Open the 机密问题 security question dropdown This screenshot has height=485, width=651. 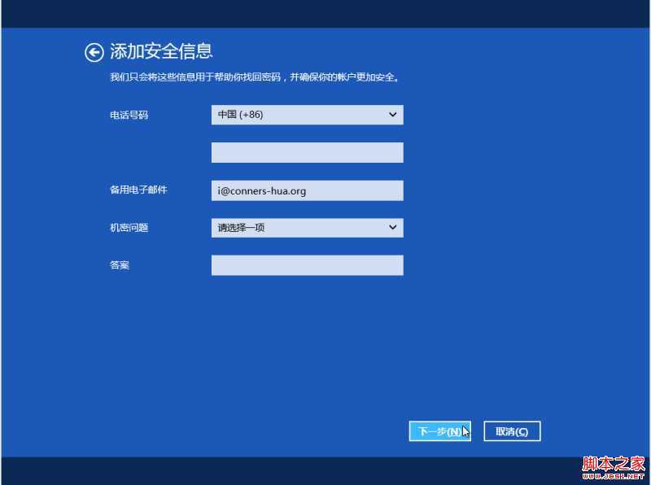(x=307, y=228)
